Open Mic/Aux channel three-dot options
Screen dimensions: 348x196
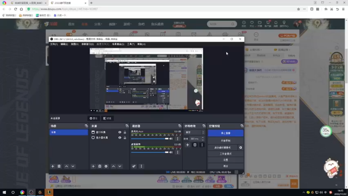coord(177,139)
